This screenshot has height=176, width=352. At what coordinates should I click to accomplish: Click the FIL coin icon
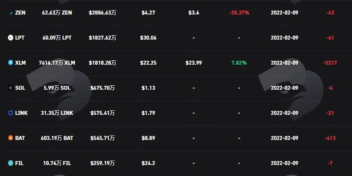pos(11,163)
